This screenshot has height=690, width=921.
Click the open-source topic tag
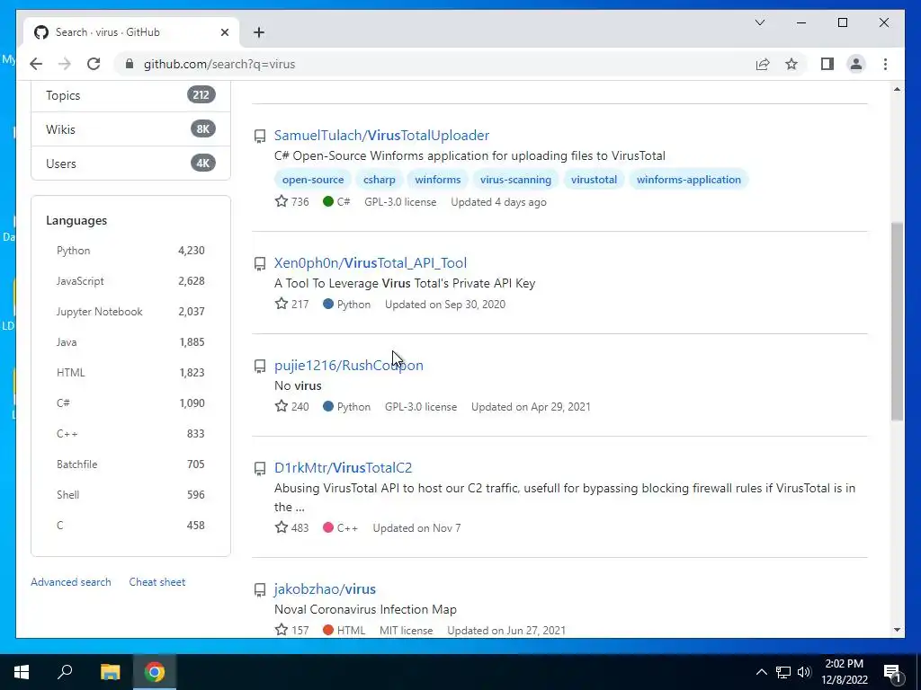[312, 180]
